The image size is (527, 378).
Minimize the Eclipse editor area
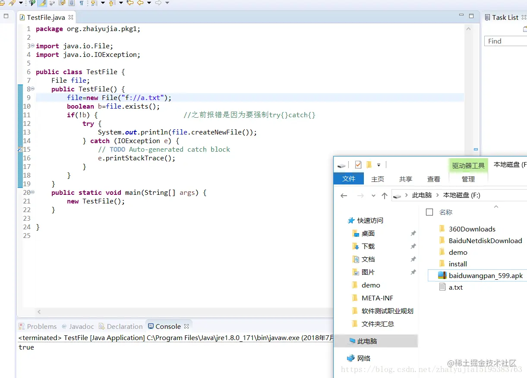click(x=461, y=16)
